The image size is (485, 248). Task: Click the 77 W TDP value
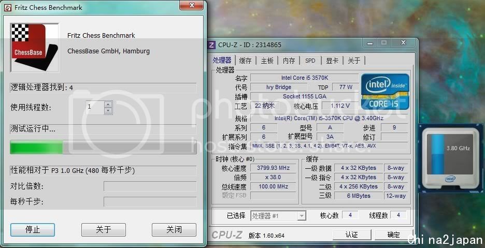pos(346,87)
